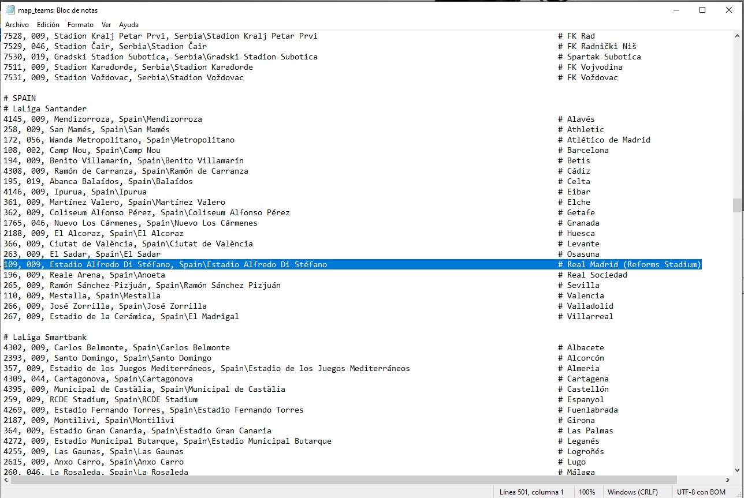Click the 'RCDE Stadium' line
The height and width of the screenshot is (498, 744).
click(x=101, y=399)
